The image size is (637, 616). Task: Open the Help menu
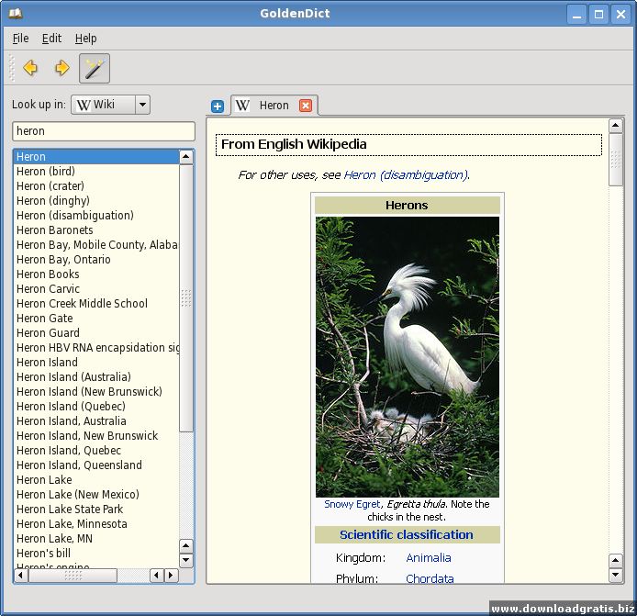coord(85,39)
